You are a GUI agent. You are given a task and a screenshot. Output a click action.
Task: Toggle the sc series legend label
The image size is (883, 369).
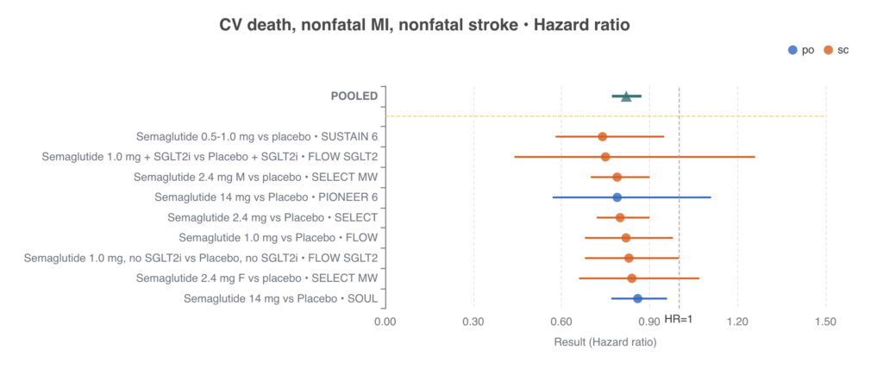tap(843, 50)
